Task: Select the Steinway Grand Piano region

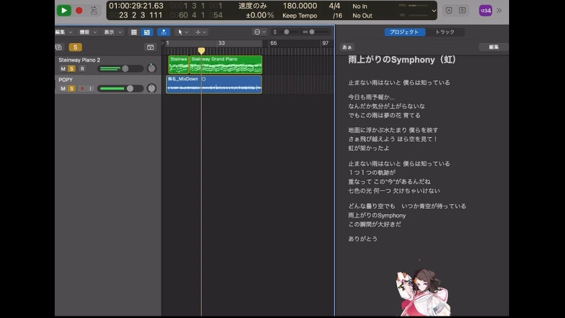Action: [x=225, y=65]
